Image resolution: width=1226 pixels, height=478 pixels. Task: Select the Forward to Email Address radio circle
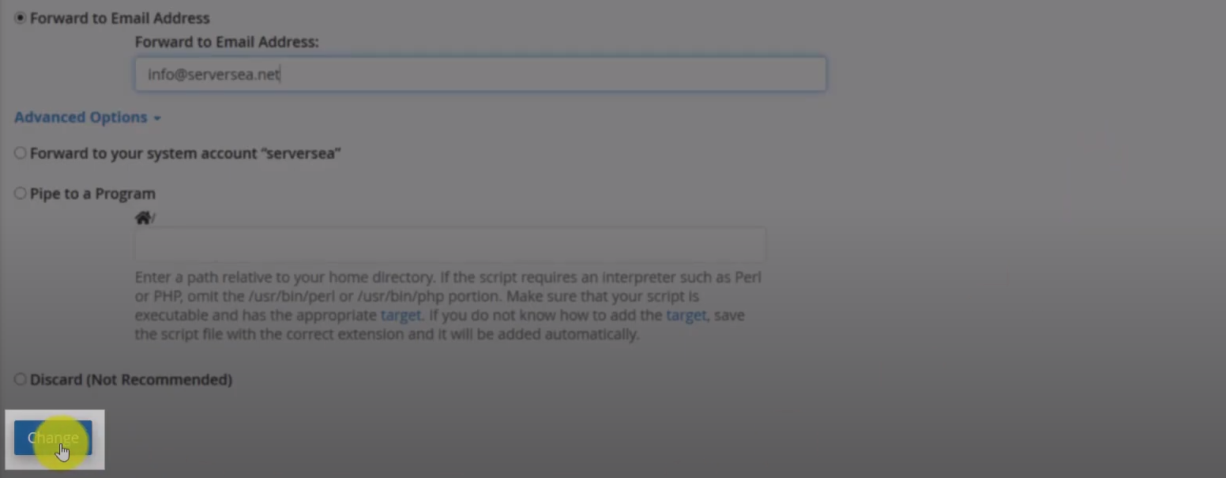point(20,18)
